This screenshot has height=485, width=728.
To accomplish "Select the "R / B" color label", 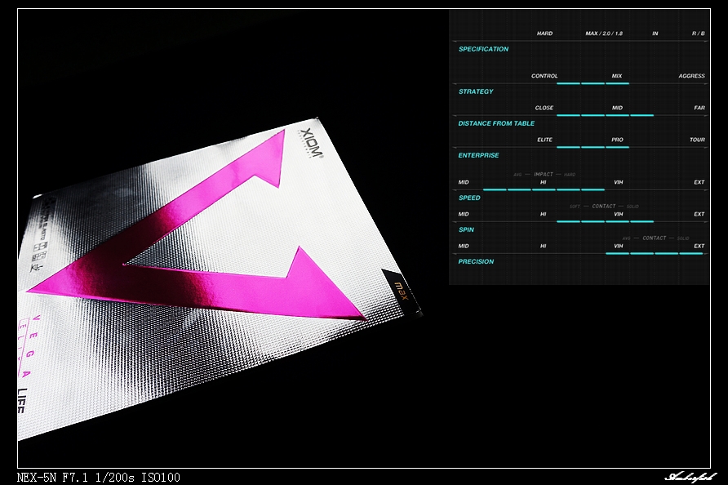I will [x=699, y=33].
